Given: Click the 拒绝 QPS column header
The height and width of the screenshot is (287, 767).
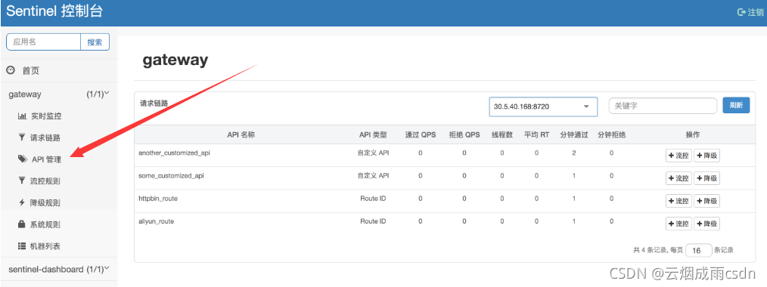Looking at the screenshot, I should [464, 134].
